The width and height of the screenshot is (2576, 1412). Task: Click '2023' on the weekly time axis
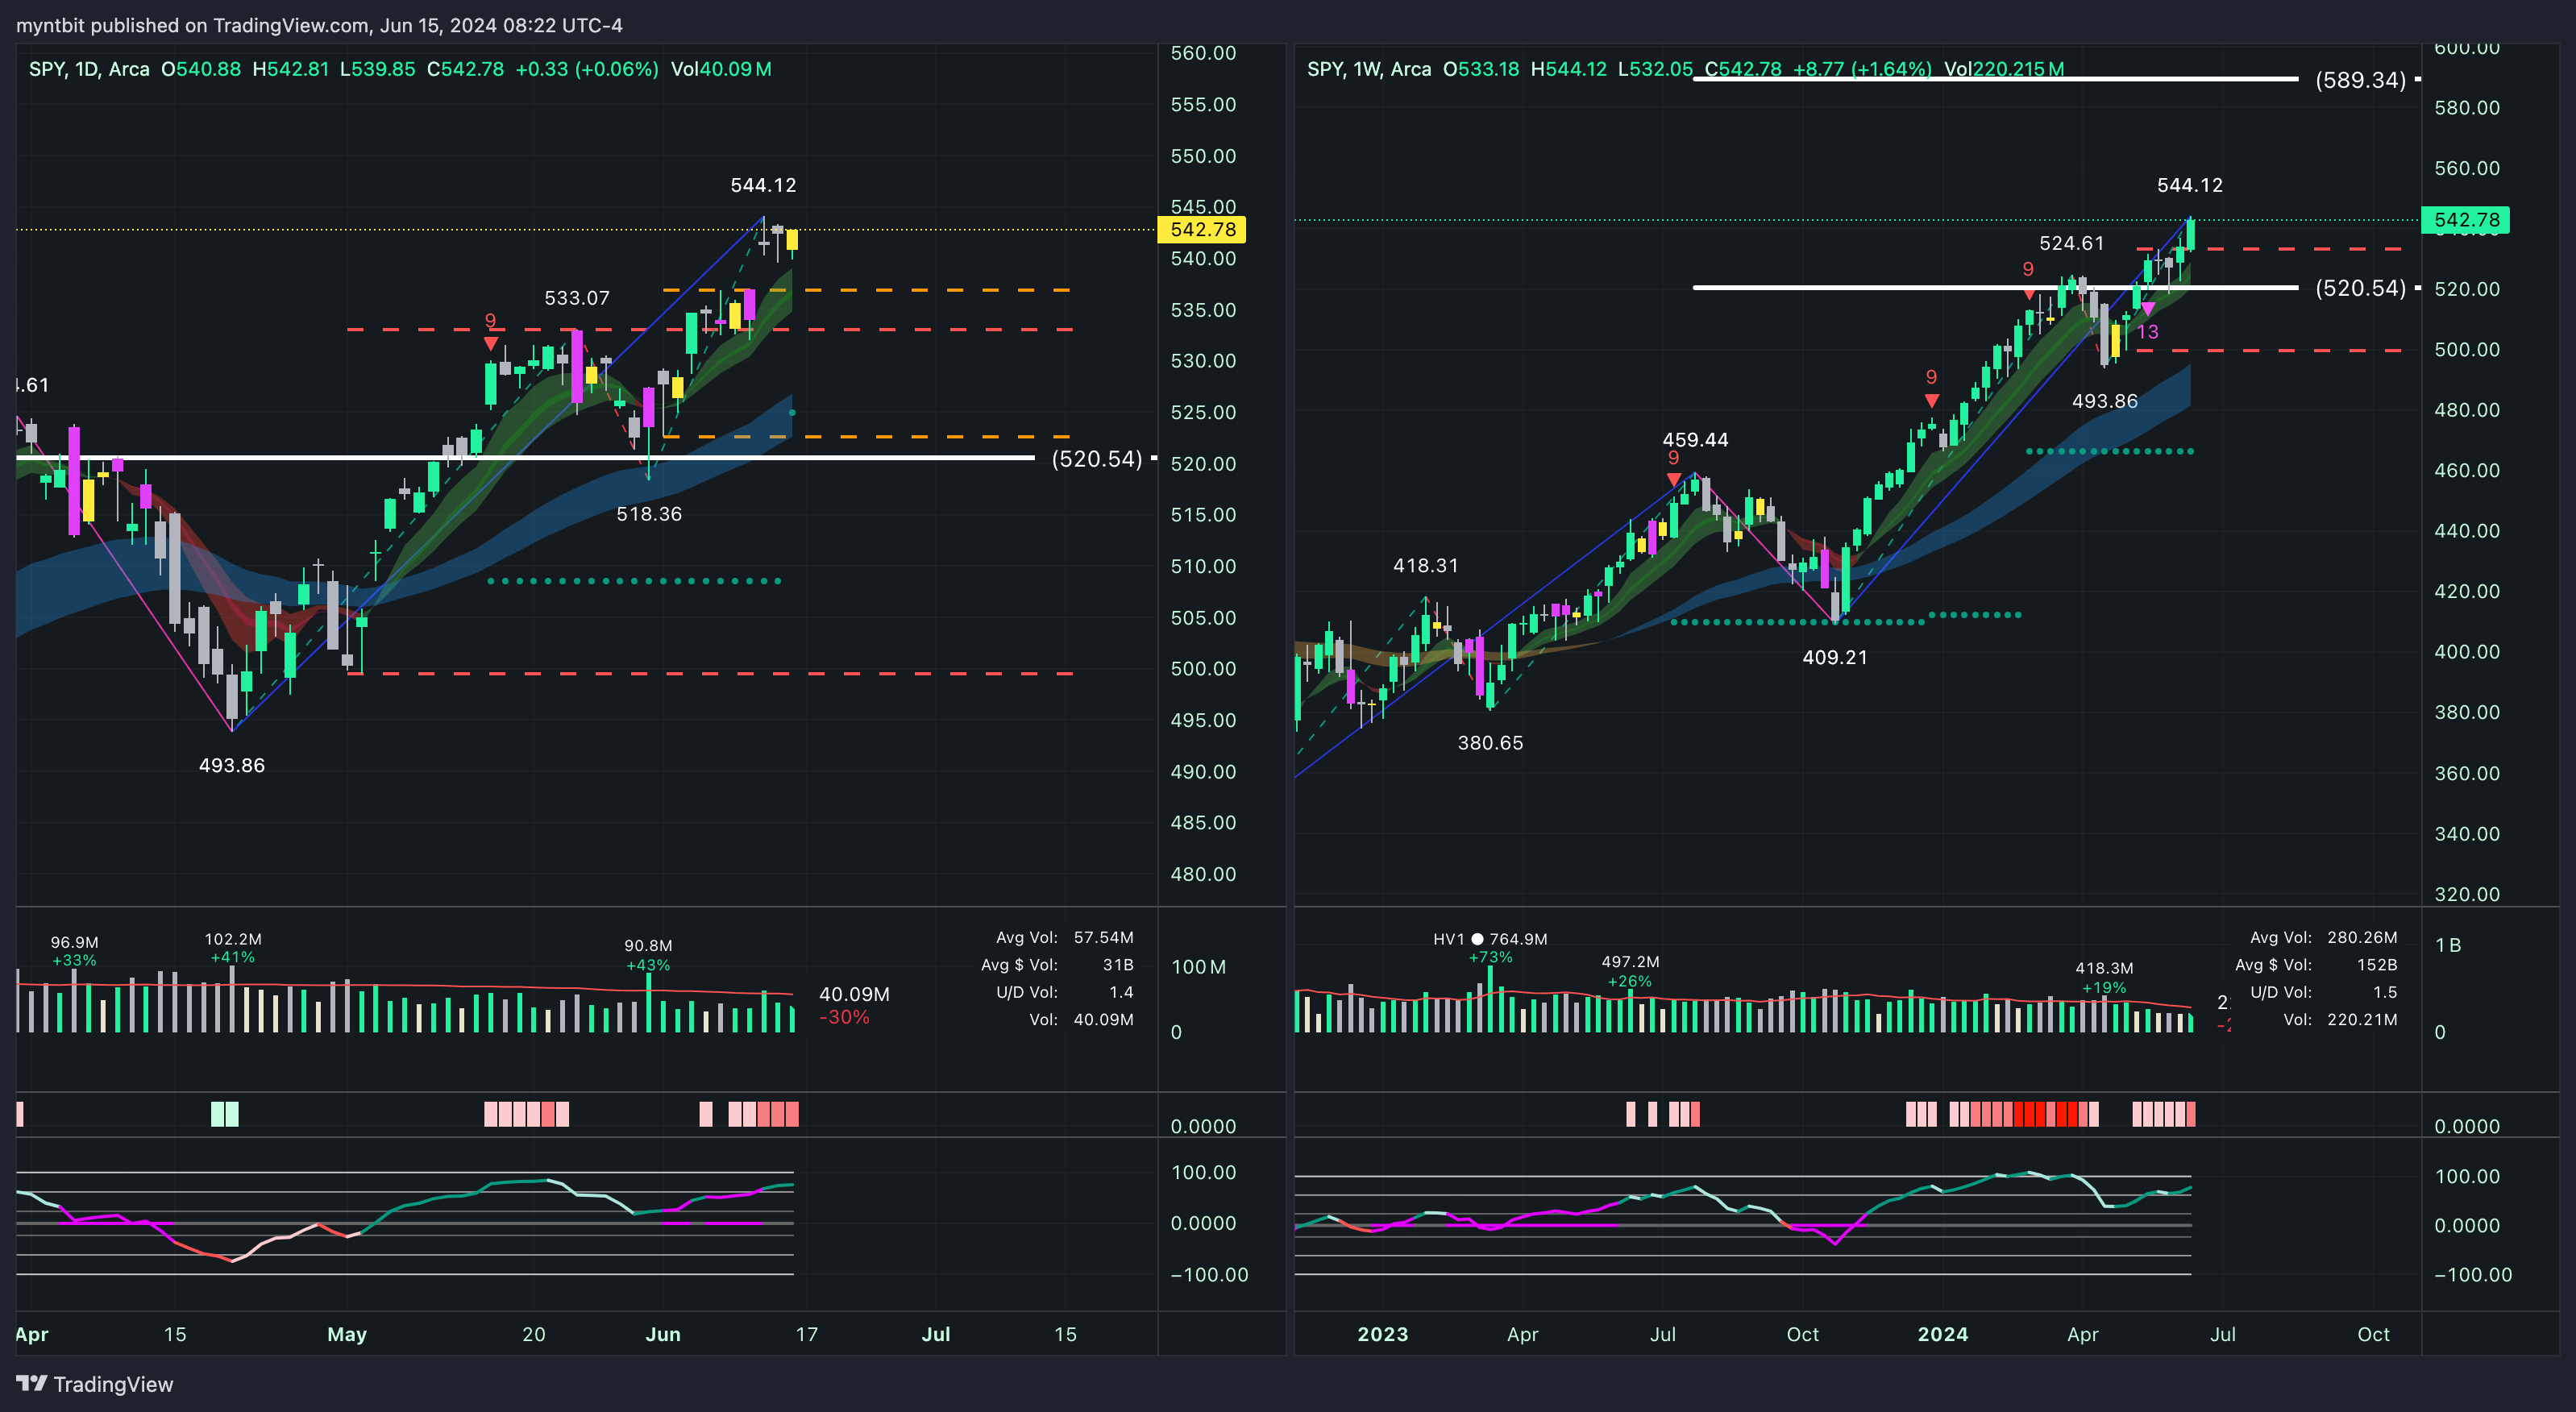click(x=1382, y=1334)
